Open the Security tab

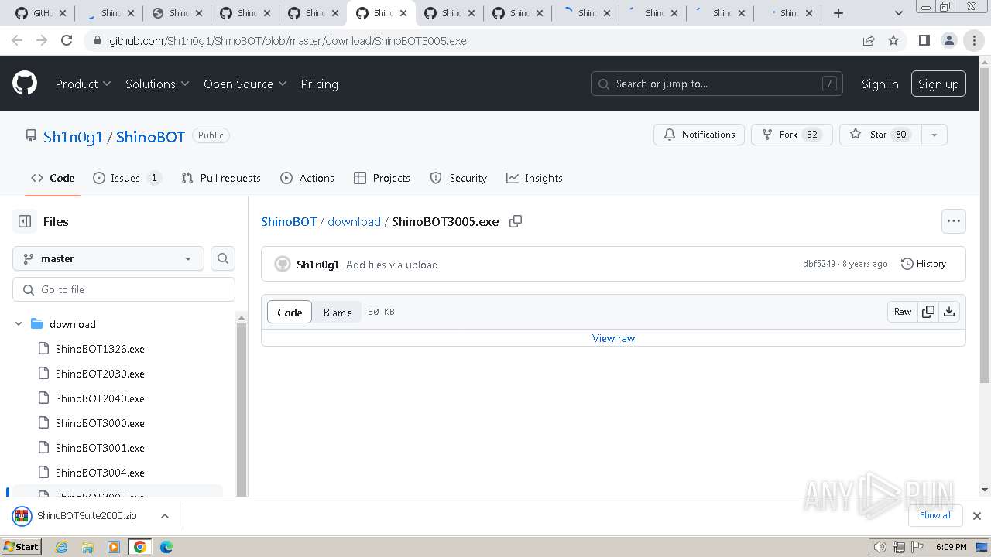(458, 178)
